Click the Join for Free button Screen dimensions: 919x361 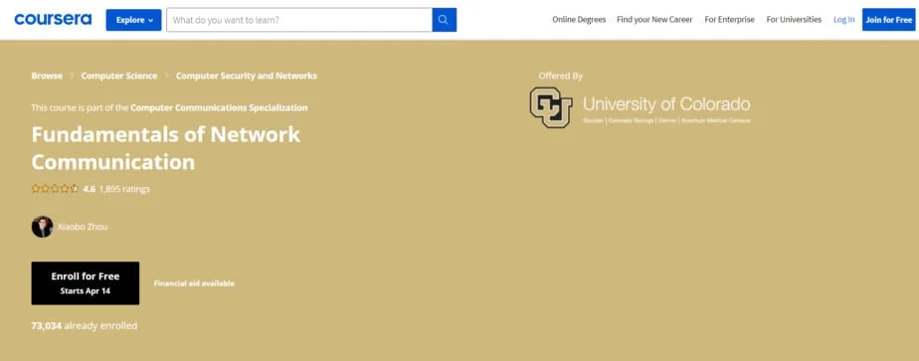(x=888, y=20)
